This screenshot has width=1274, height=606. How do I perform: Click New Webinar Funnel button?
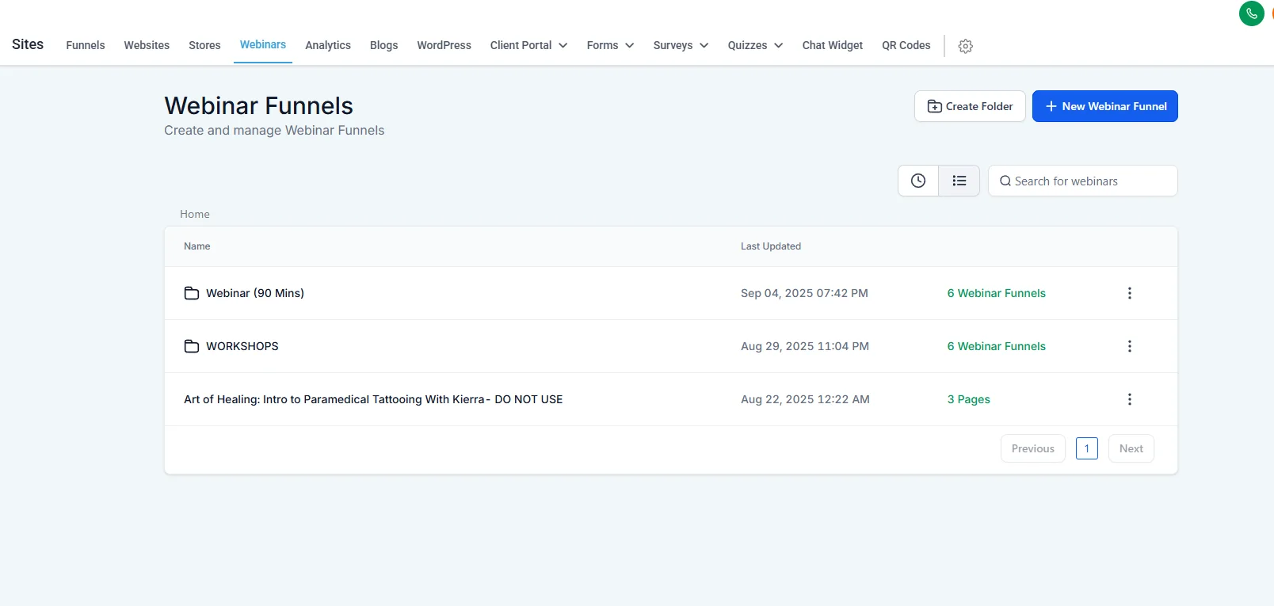pyautogui.click(x=1105, y=106)
